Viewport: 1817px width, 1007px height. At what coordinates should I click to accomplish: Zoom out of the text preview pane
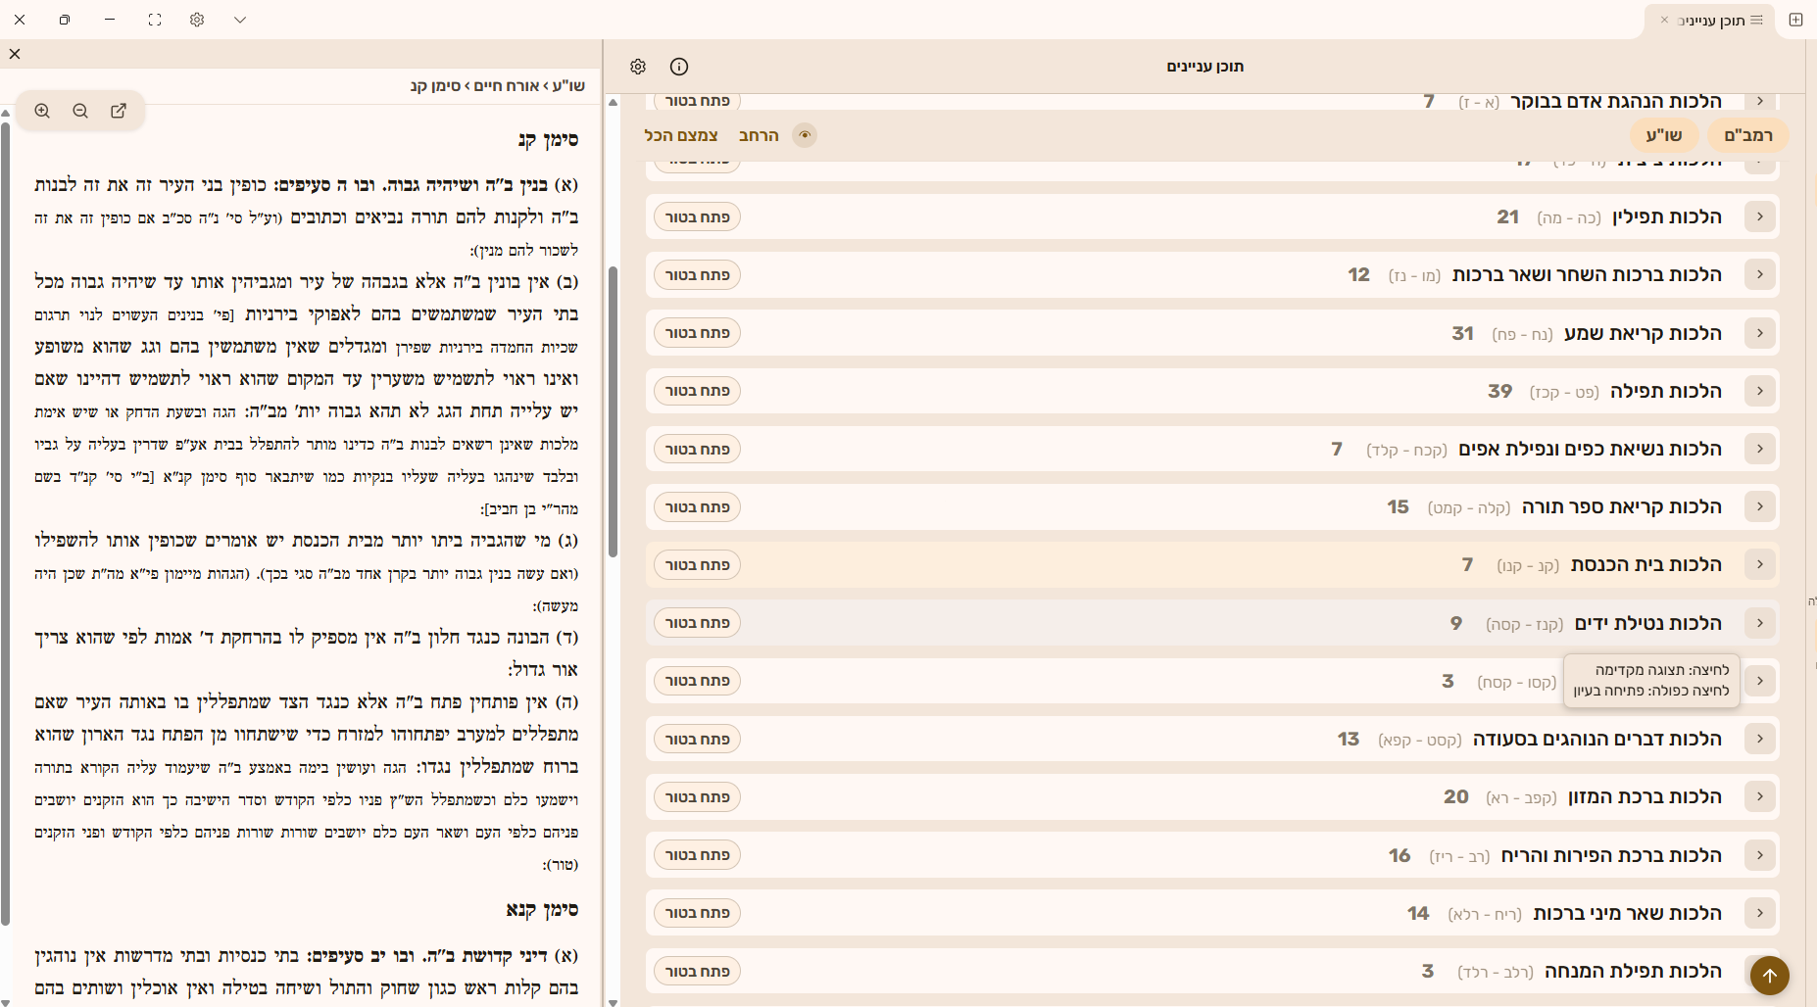(80, 111)
